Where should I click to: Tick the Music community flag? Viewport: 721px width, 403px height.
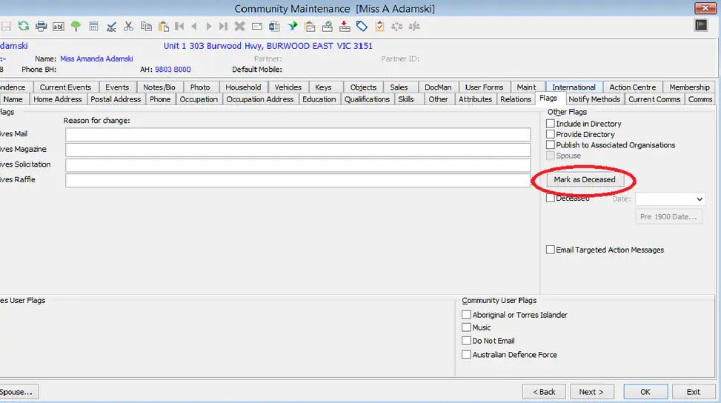(x=466, y=327)
